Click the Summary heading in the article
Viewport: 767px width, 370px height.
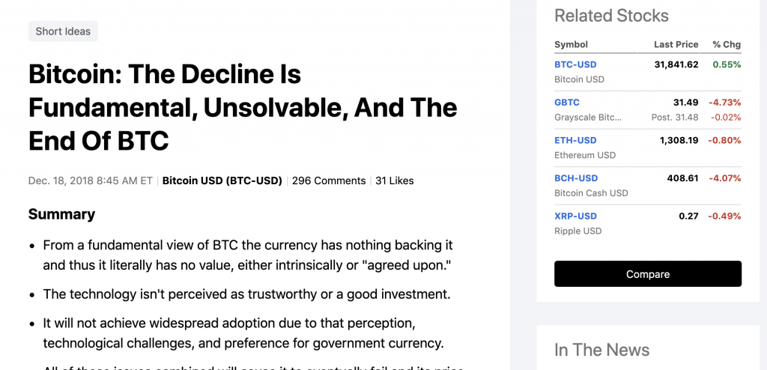click(61, 214)
